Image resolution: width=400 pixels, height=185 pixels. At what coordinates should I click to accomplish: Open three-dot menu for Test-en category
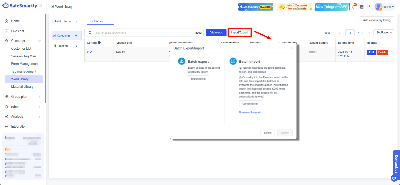pyautogui.click(x=76, y=46)
